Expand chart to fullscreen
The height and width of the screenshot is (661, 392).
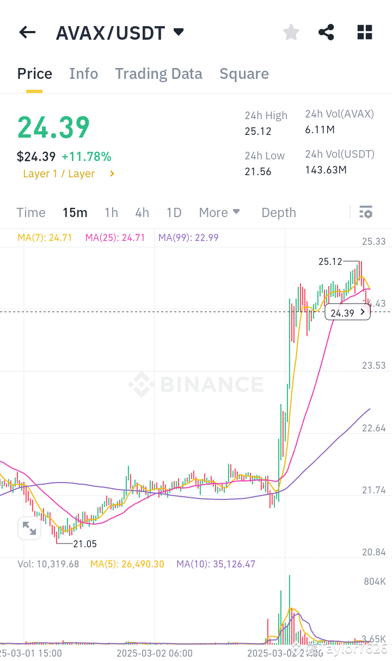[29, 528]
